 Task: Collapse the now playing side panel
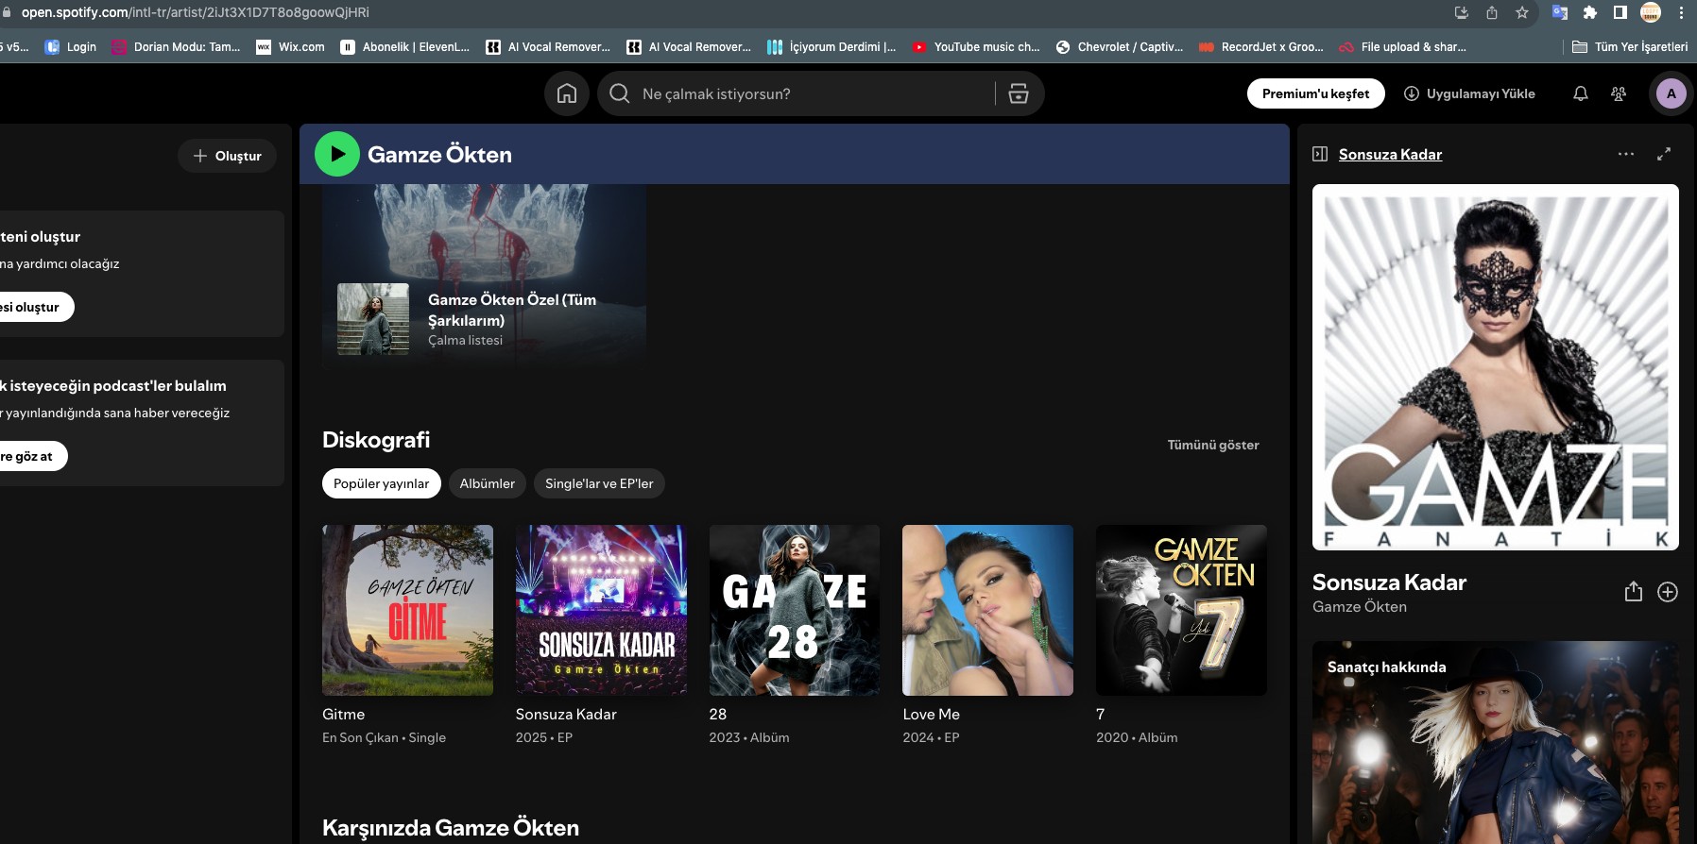pos(1320,154)
